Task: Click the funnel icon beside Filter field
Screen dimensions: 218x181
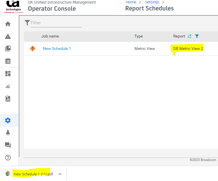Action: click(x=27, y=23)
